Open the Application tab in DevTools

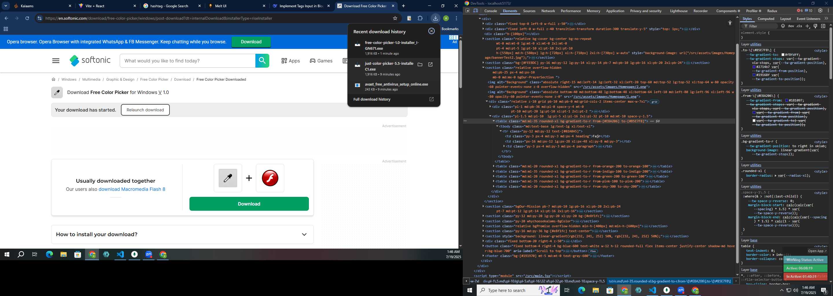coord(615,11)
